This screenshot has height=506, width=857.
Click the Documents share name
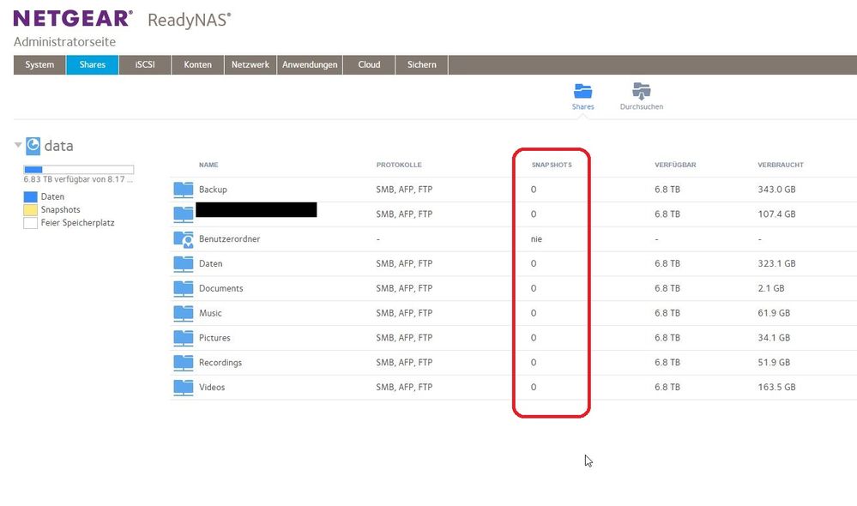[220, 289]
